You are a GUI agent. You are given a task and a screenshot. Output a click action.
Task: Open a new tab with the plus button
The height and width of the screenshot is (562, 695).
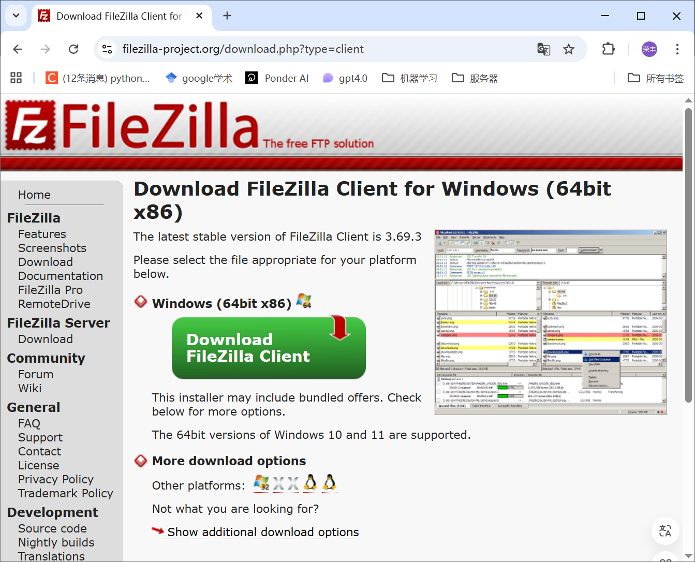click(x=227, y=16)
